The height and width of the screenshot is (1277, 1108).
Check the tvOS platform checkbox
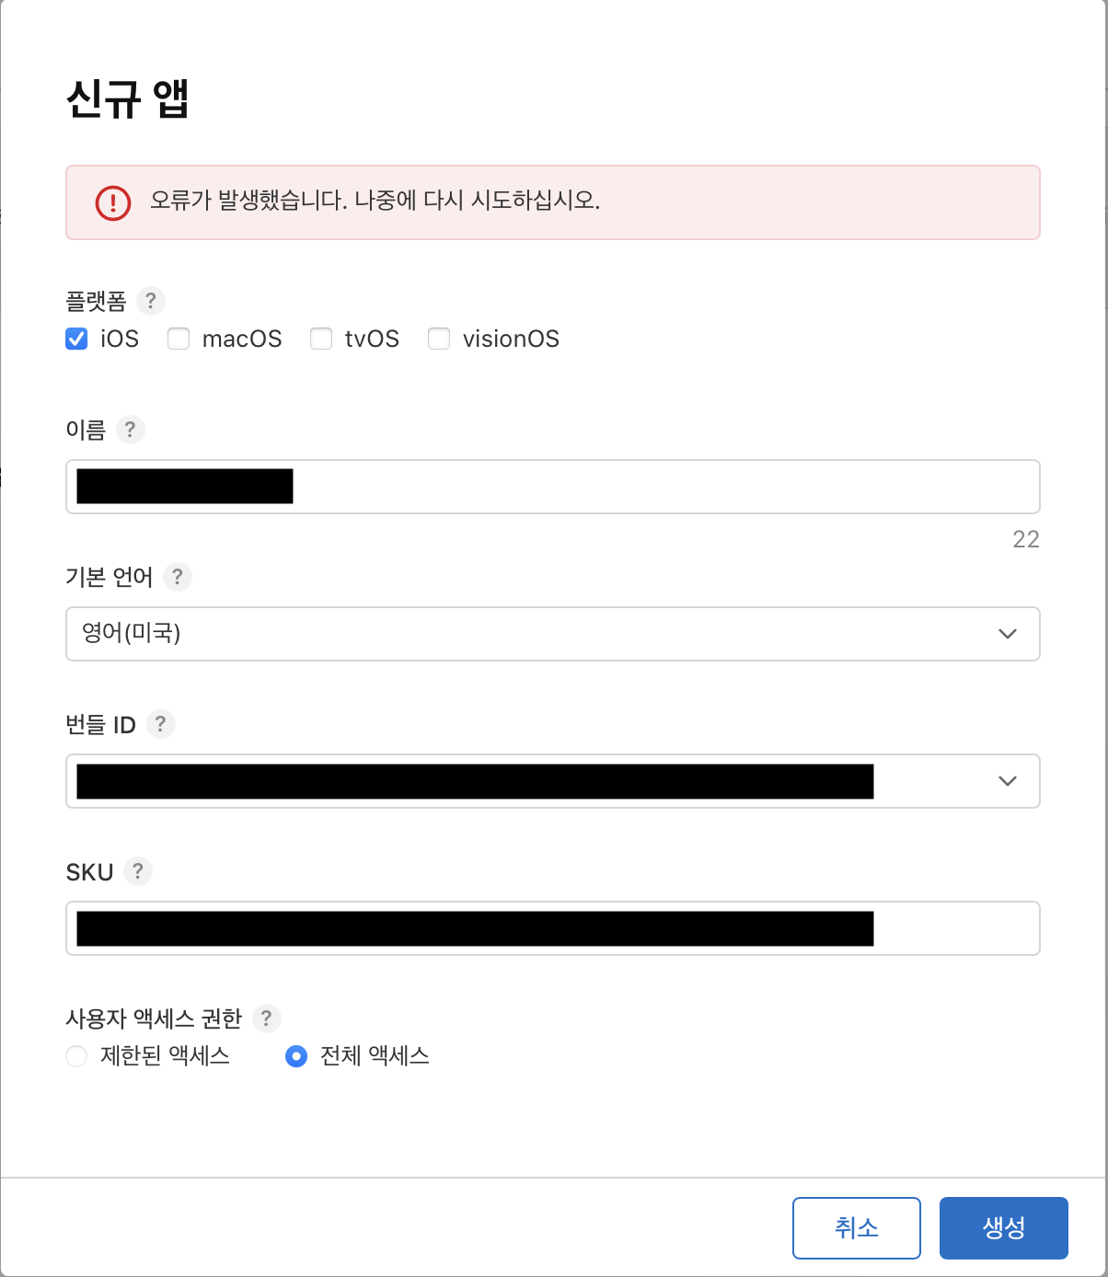(321, 339)
